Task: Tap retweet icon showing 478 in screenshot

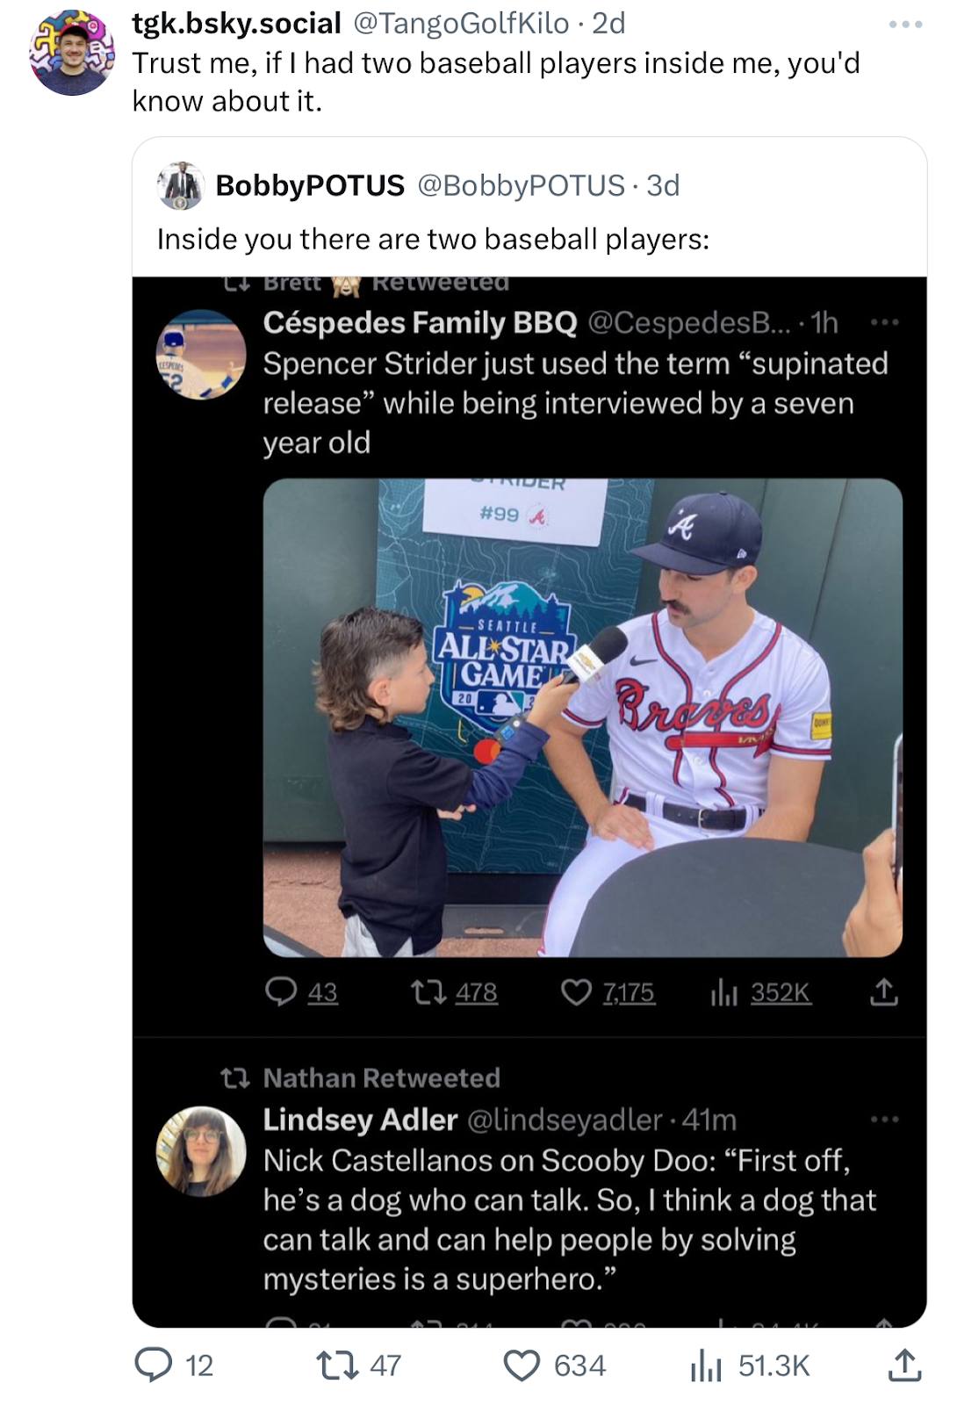Action: tap(428, 992)
